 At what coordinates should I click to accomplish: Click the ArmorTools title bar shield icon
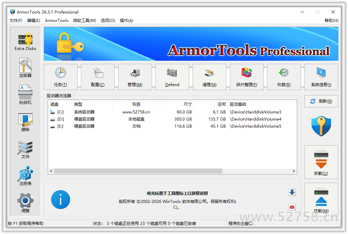[x=13, y=12]
